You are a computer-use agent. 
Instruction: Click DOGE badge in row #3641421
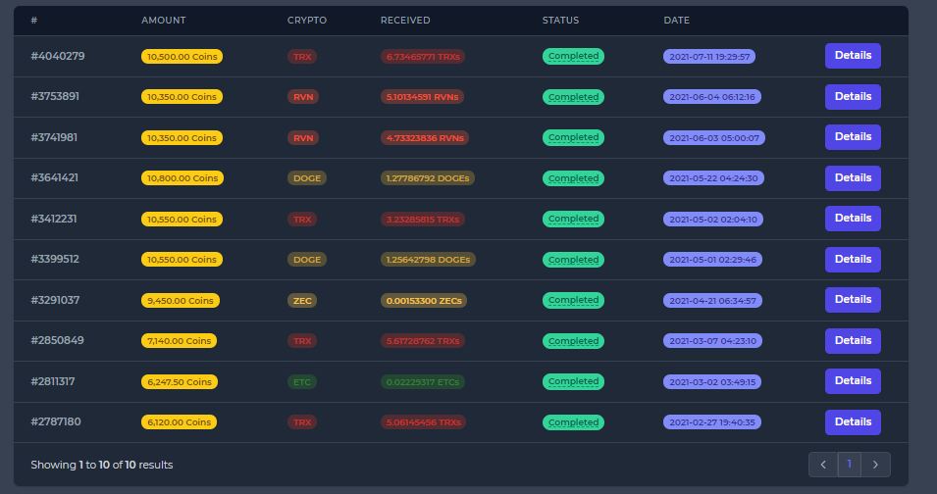click(x=307, y=178)
